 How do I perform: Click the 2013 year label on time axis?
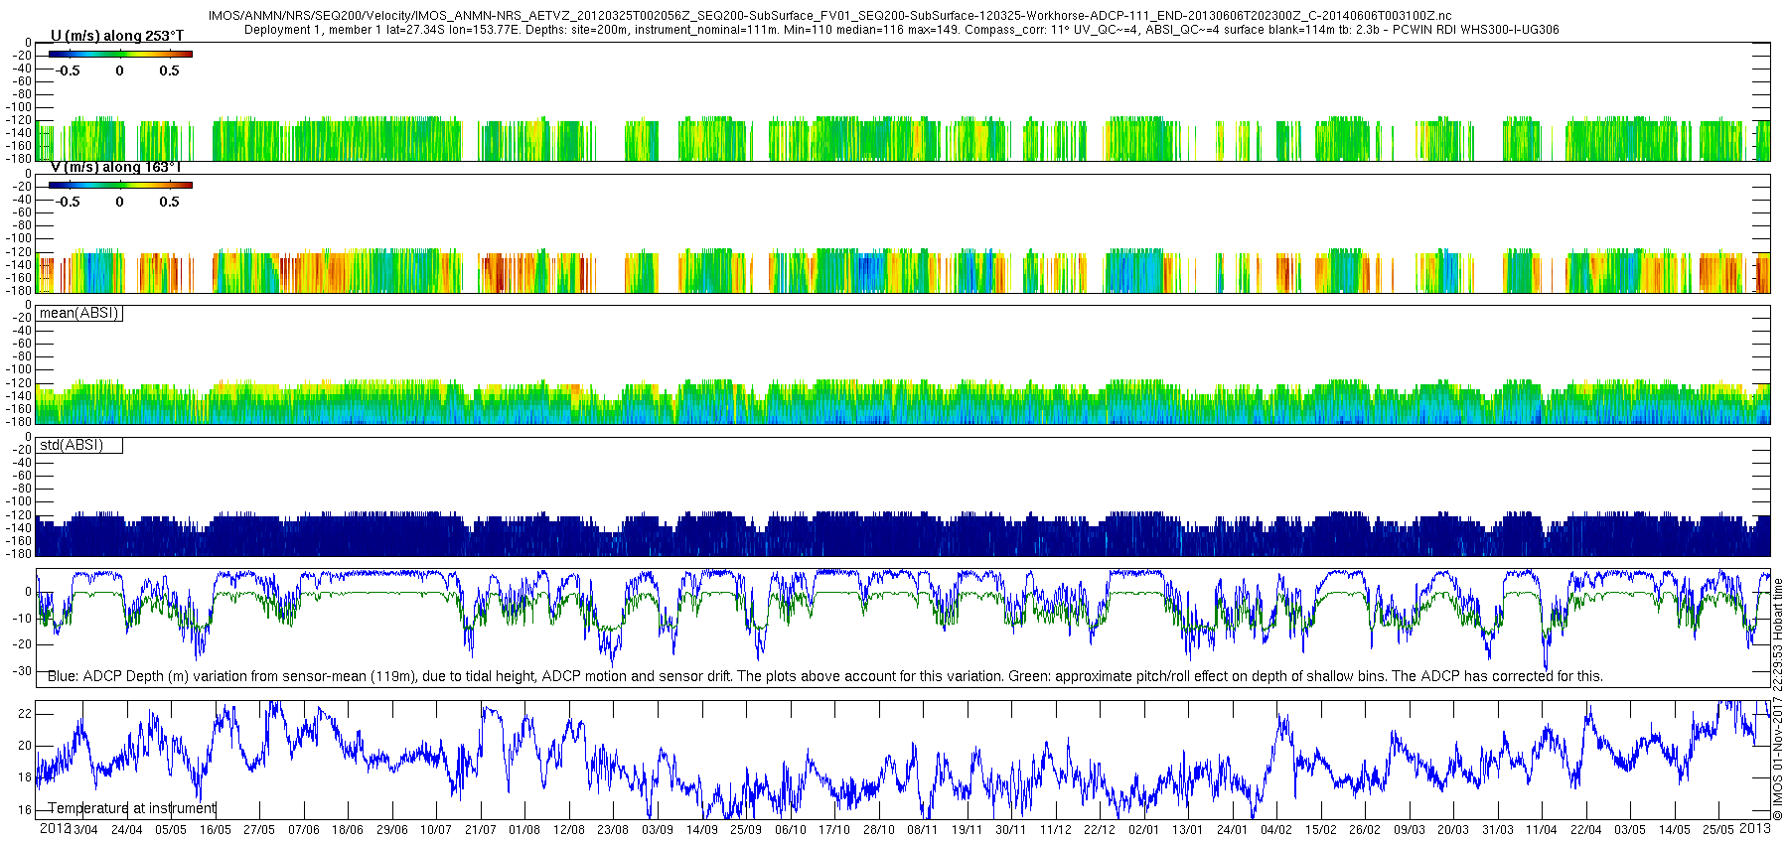tap(1754, 828)
